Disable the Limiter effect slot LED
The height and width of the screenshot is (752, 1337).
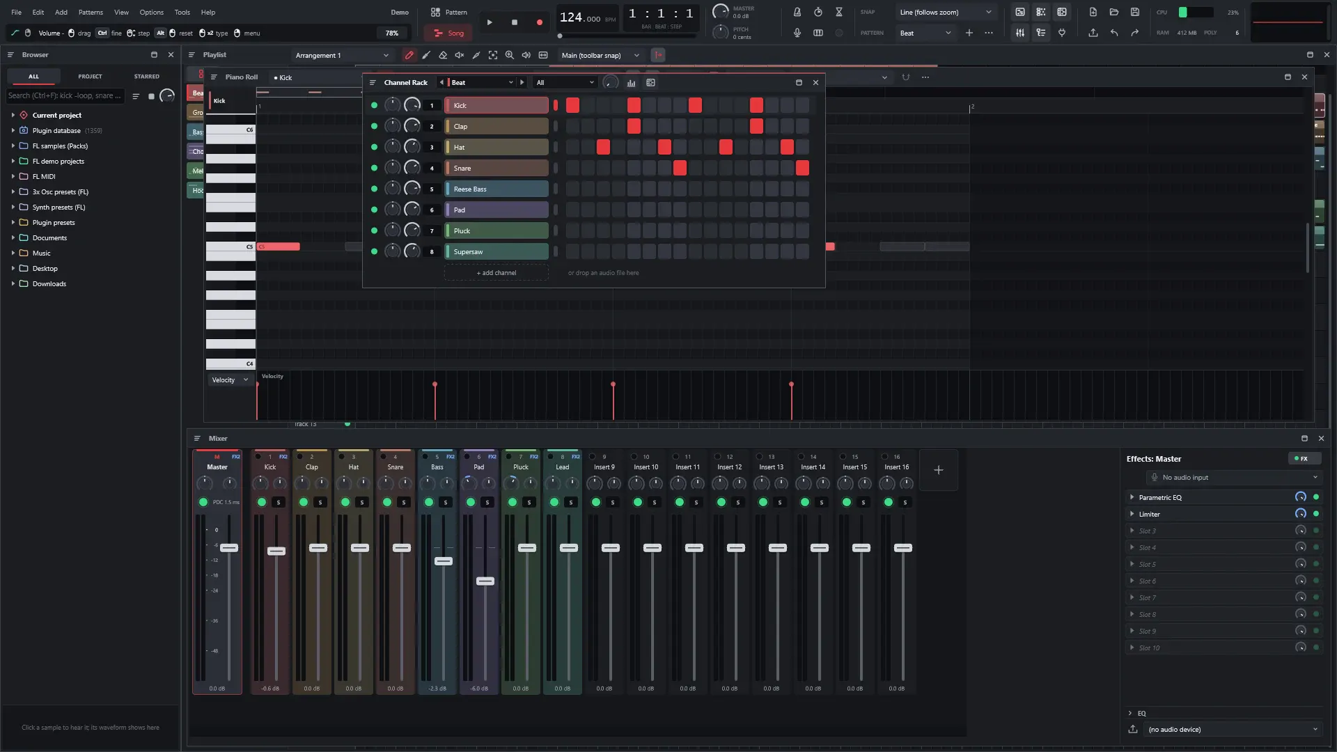[1316, 514]
